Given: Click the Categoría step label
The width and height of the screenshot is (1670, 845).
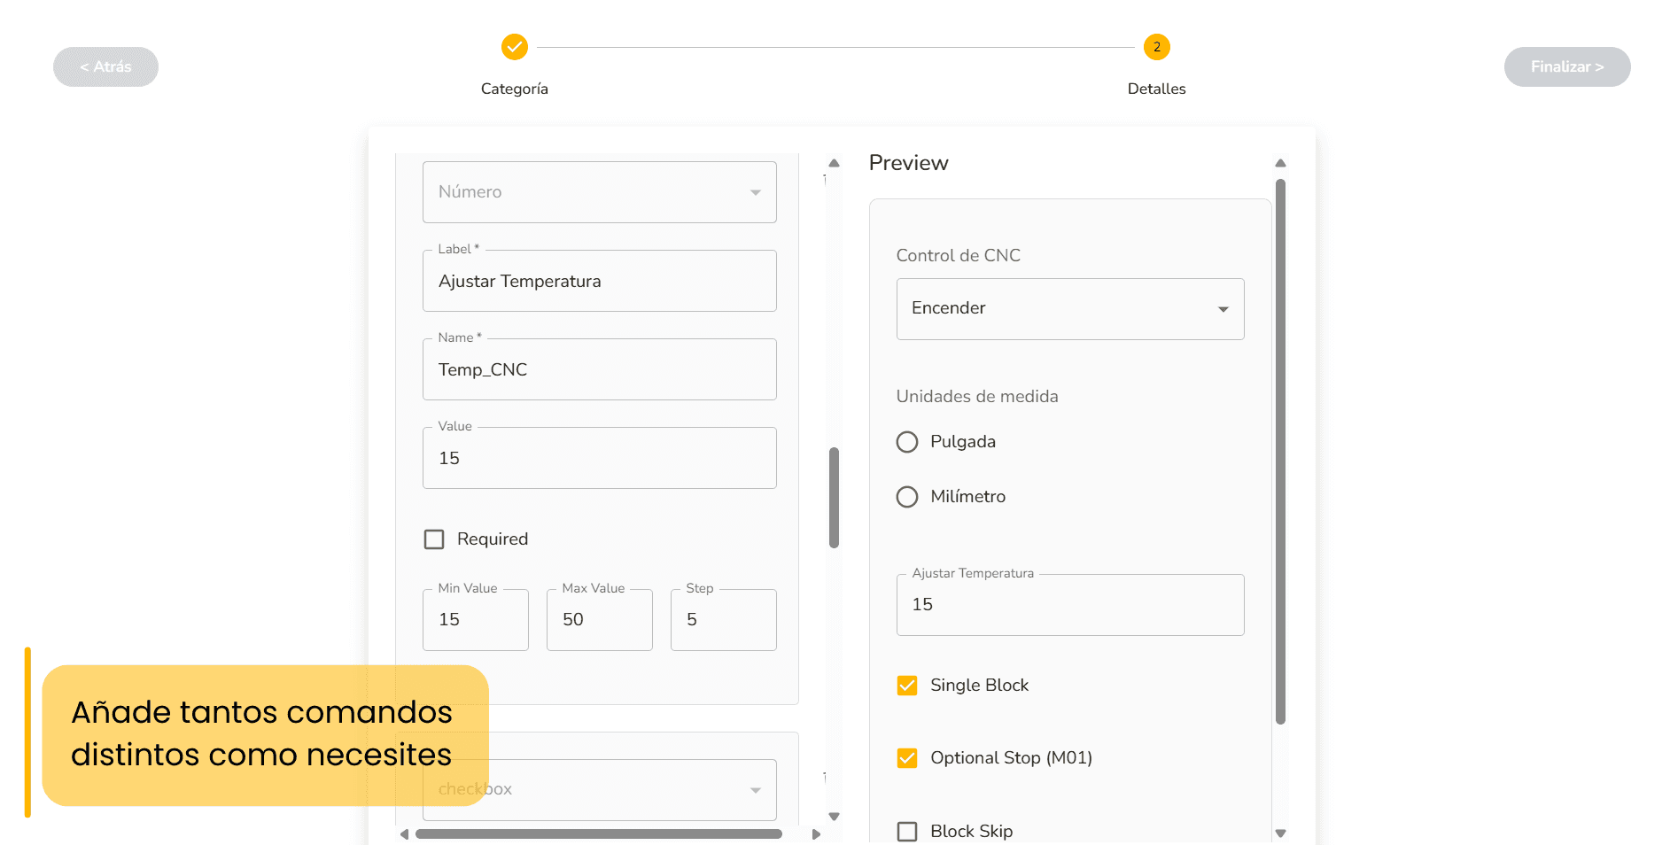Looking at the screenshot, I should 514,89.
